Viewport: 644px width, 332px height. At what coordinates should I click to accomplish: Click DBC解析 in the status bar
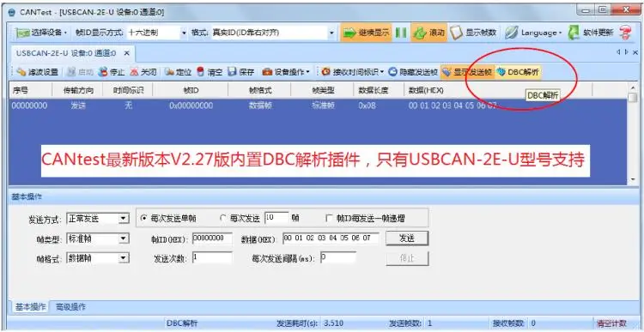[182, 323]
